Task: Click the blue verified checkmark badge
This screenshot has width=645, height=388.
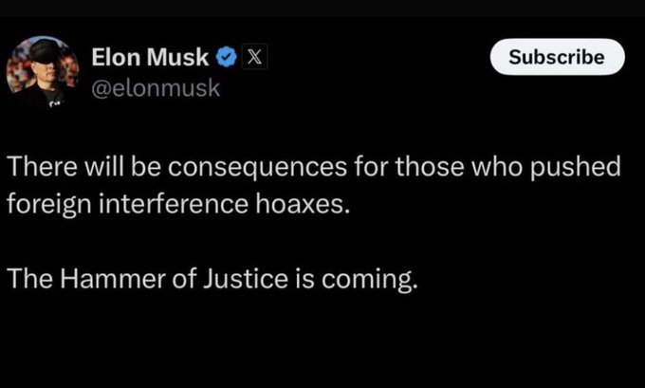Action: pos(225,57)
